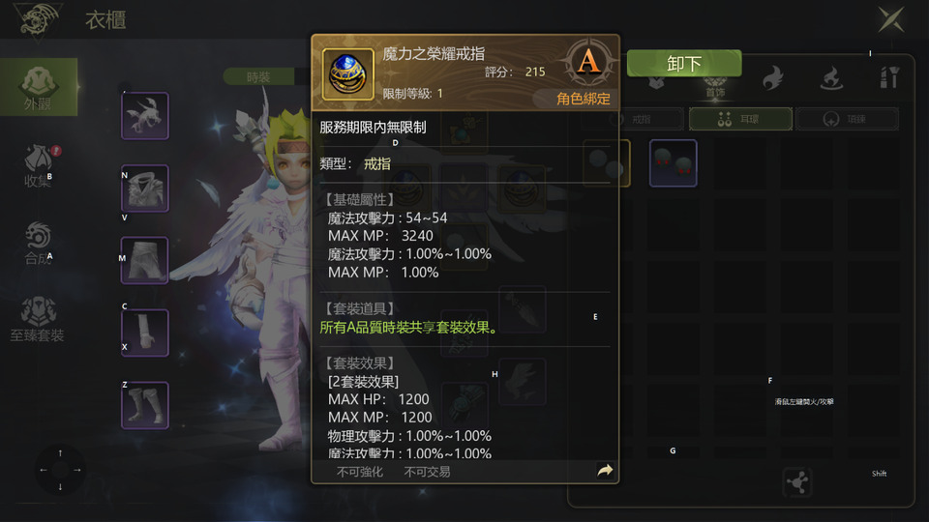Select the gloves costume slot
929x522 pixels.
point(145,333)
